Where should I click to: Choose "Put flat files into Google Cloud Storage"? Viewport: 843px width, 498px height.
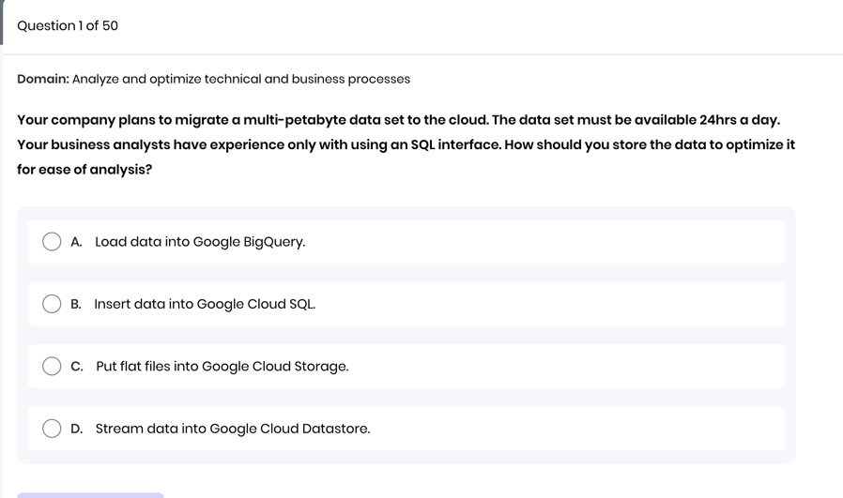[x=222, y=367]
